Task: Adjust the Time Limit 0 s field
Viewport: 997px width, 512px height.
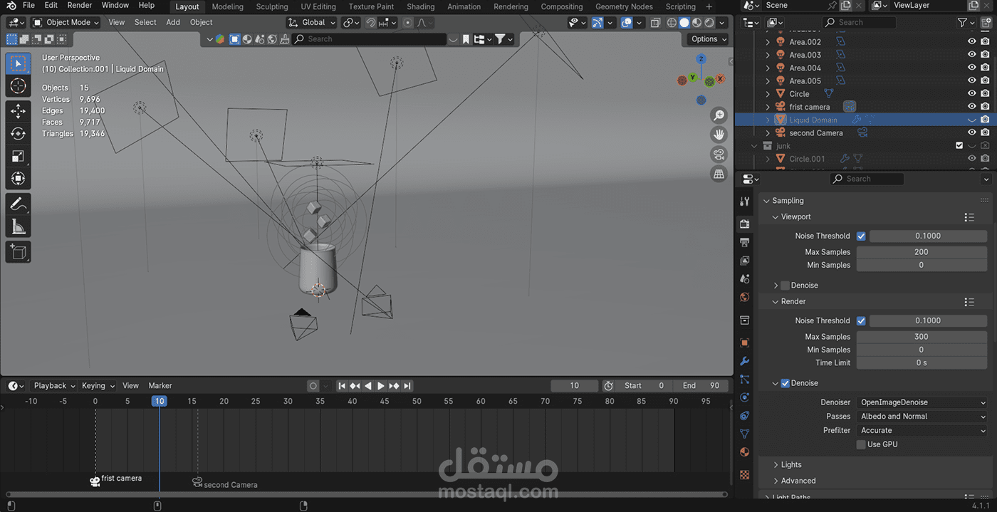Action: point(922,363)
